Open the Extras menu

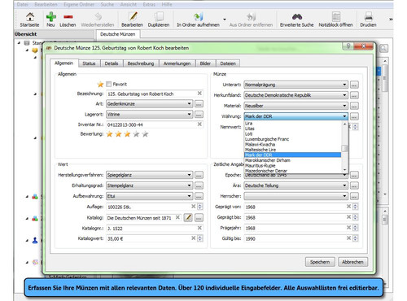(x=149, y=4)
